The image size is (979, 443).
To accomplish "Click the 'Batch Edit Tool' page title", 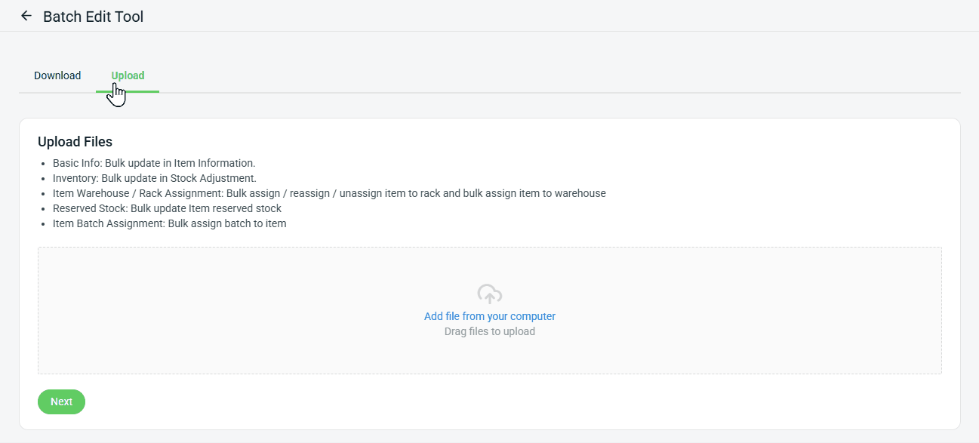I will tap(93, 16).
